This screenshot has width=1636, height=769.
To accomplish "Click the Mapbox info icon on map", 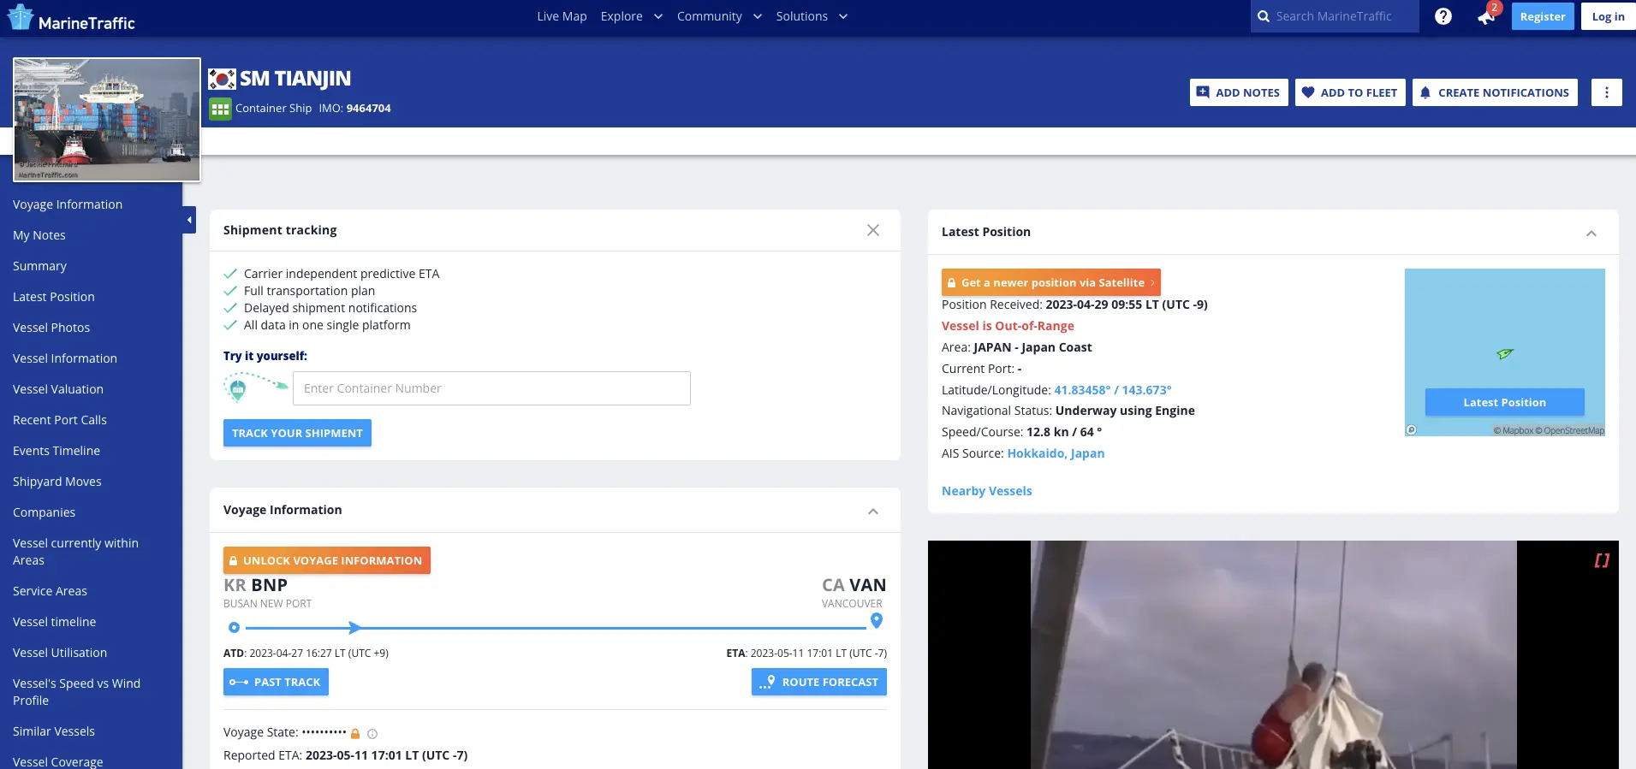I will (x=1411, y=430).
